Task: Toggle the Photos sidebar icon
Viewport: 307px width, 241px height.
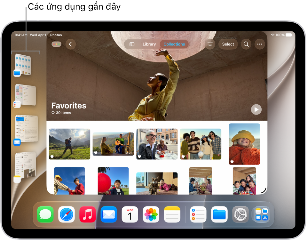Action: click(x=132, y=44)
